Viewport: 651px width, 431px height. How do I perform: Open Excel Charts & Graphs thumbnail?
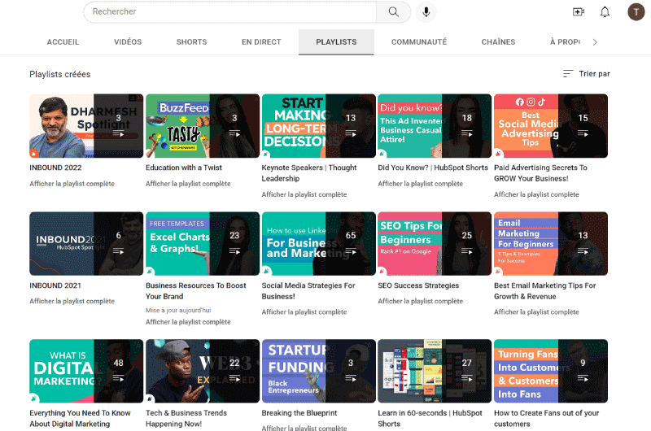point(203,244)
